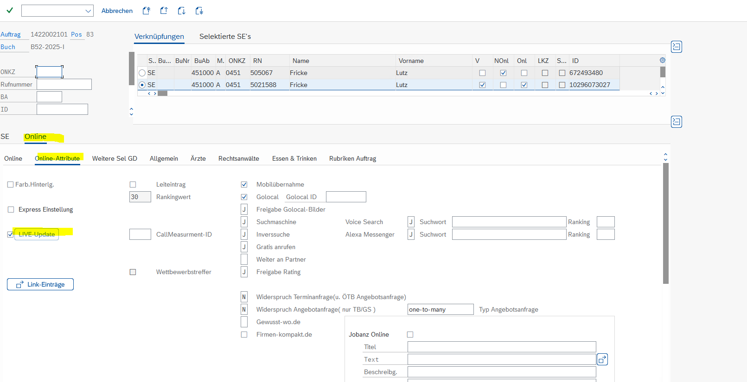Click the Rankingwert field with 30

140,197
